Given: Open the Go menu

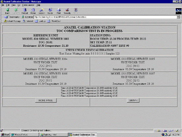Looking at the screenshot, I should [19, 5].
